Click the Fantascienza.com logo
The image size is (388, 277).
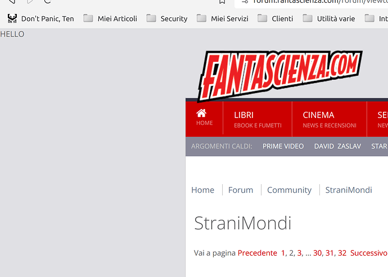point(280,73)
